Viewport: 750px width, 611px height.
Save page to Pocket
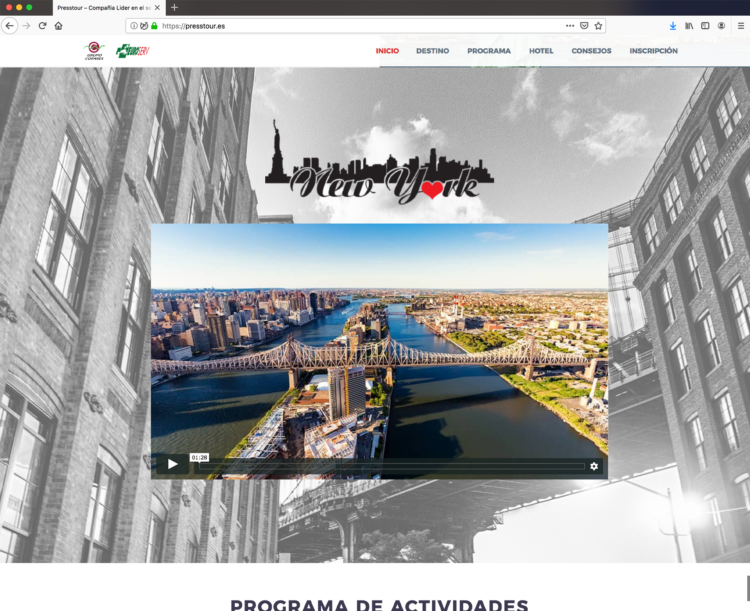[x=584, y=26]
